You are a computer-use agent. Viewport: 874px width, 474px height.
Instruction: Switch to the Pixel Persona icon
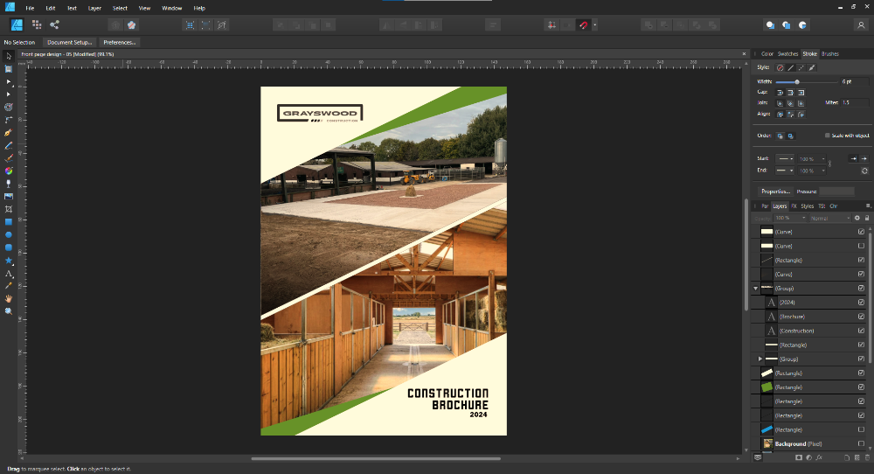tap(37, 25)
